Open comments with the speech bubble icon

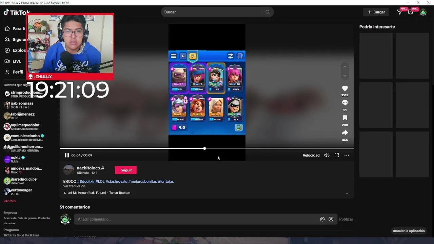click(x=345, y=102)
